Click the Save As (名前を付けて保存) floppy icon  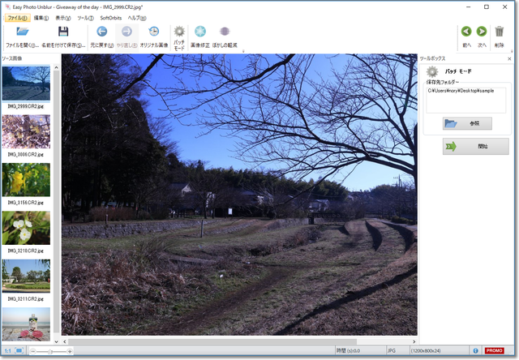(x=63, y=32)
